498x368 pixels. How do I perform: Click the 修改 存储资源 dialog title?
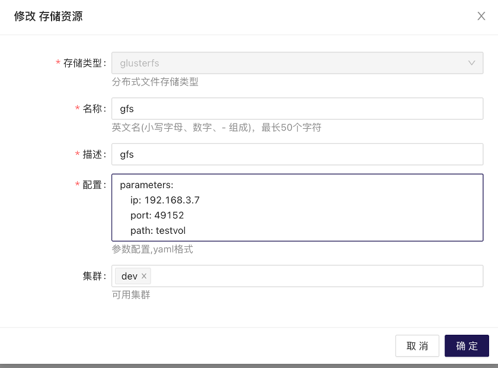[x=48, y=16]
